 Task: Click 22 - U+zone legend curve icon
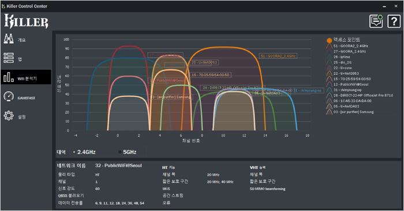[329, 68]
